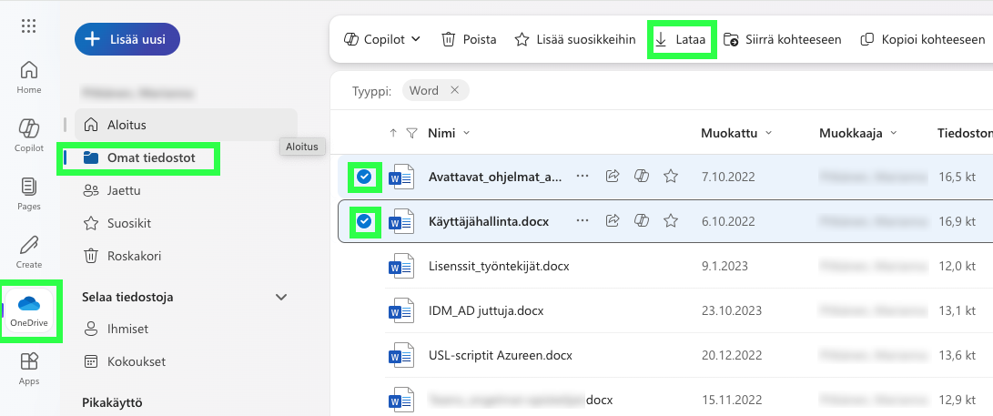Image resolution: width=993 pixels, height=416 pixels.
Task: Click the 20.12.2022 modified date
Action: [731, 355]
